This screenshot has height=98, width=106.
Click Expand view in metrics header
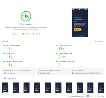(99, 41)
